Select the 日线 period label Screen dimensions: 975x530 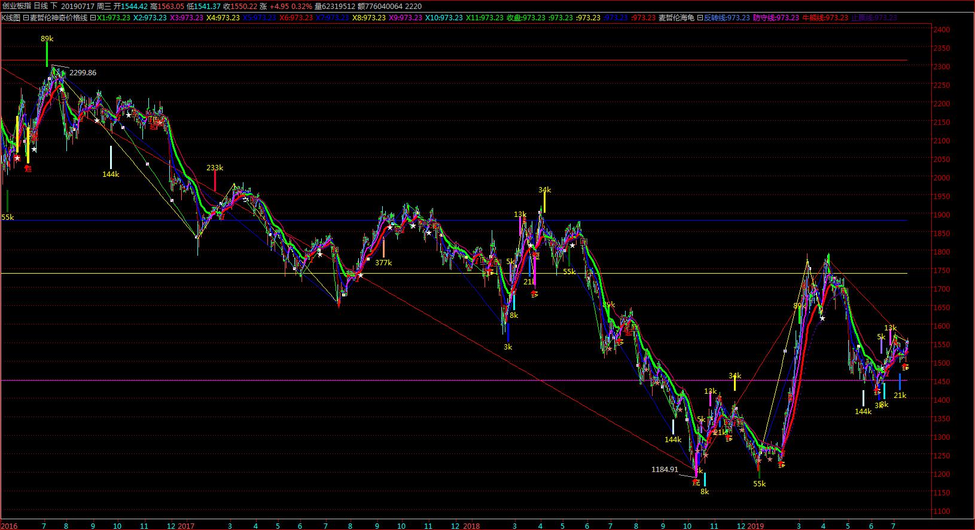coord(41,6)
